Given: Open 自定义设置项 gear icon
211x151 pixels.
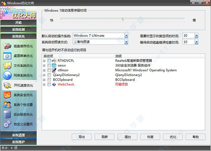Looking at the screenshot, I should [x=7, y=124].
